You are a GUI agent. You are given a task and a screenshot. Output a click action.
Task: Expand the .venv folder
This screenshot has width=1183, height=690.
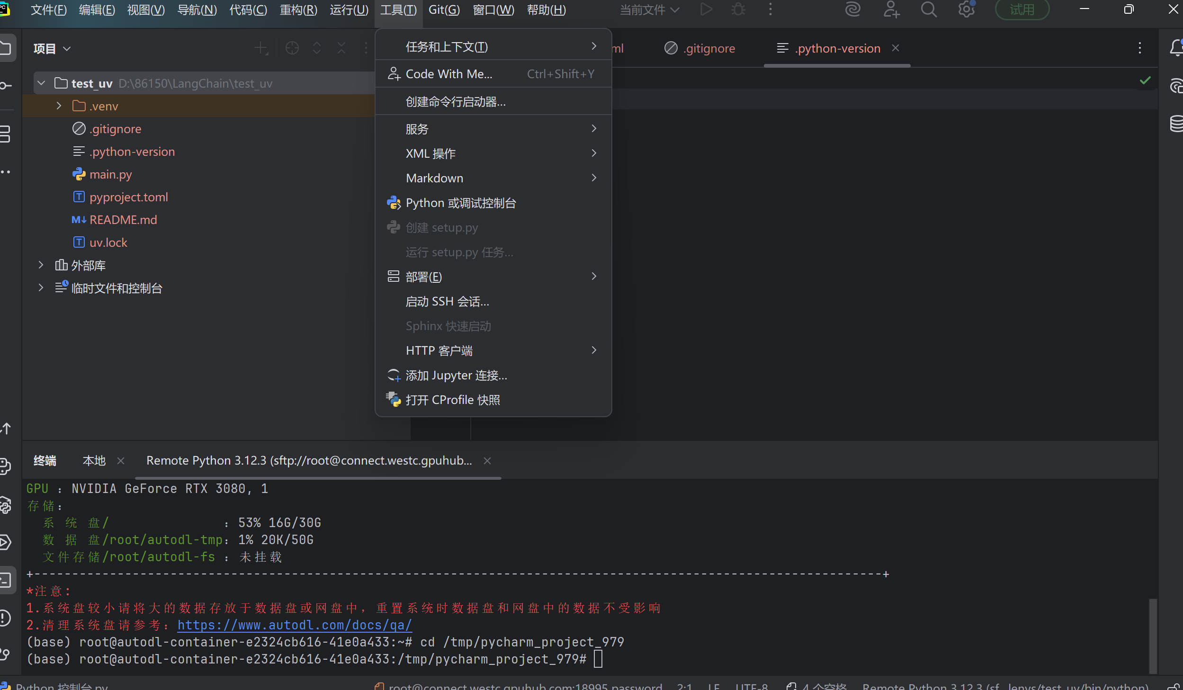click(59, 106)
